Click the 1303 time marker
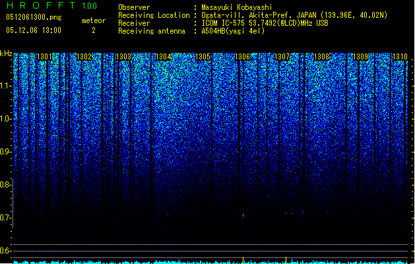 click(123, 57)
